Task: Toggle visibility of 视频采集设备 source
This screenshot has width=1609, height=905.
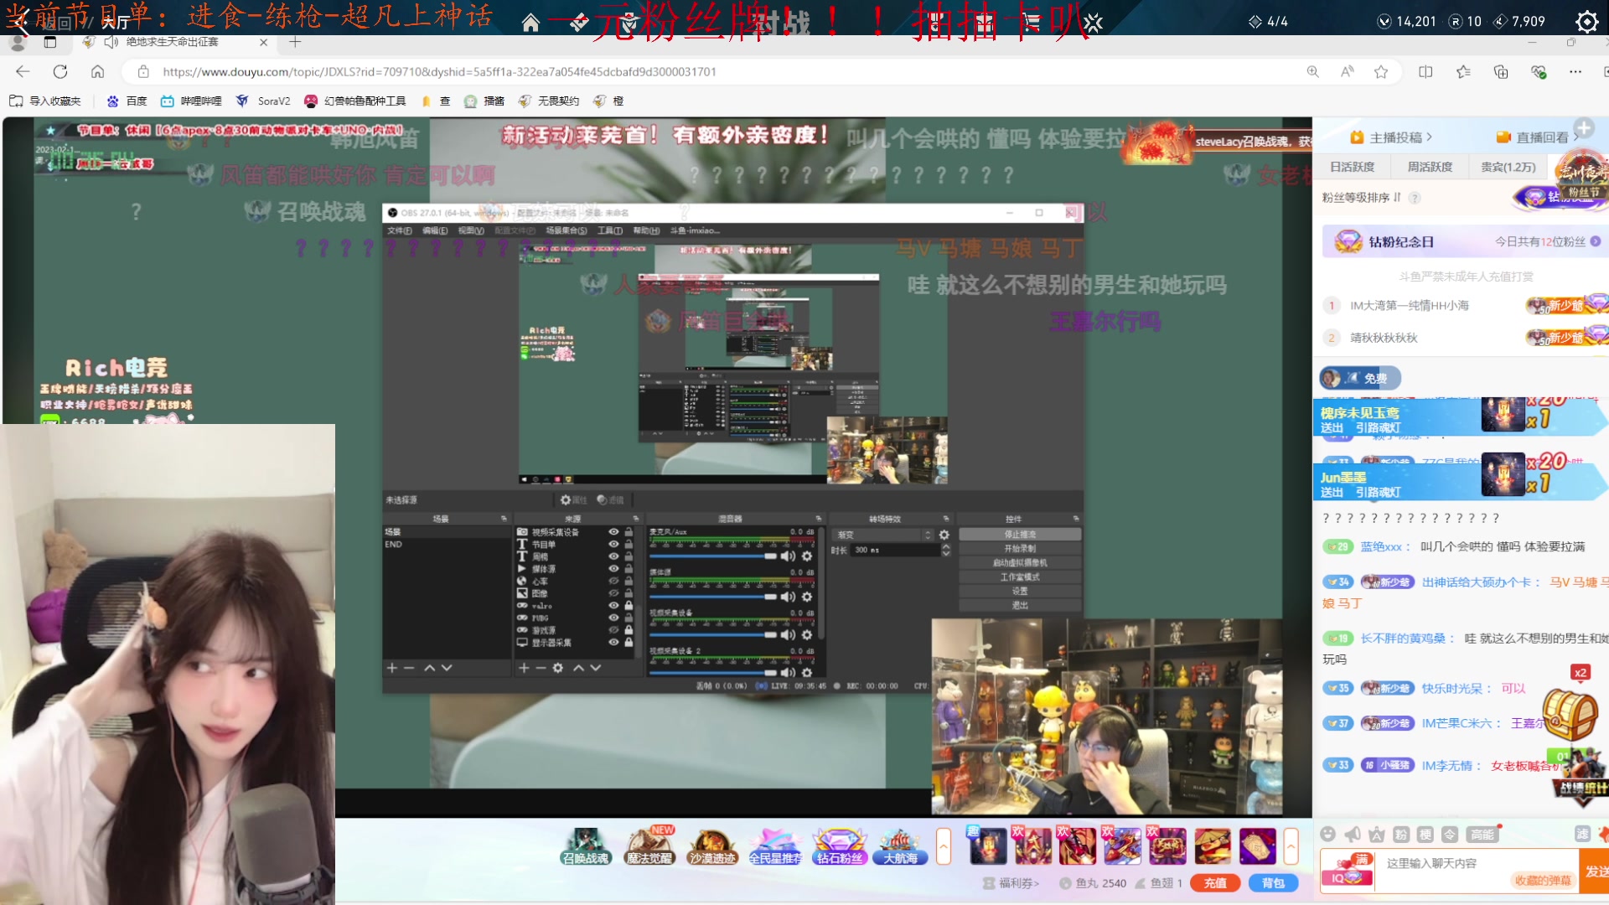Action: pos(613,532)
